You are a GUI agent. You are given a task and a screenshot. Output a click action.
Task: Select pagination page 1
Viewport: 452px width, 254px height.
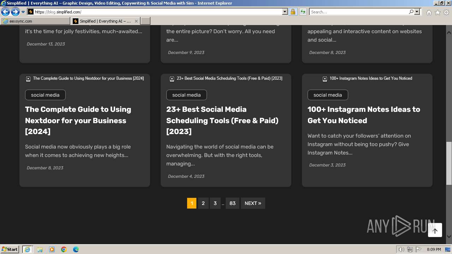(192, 203)
